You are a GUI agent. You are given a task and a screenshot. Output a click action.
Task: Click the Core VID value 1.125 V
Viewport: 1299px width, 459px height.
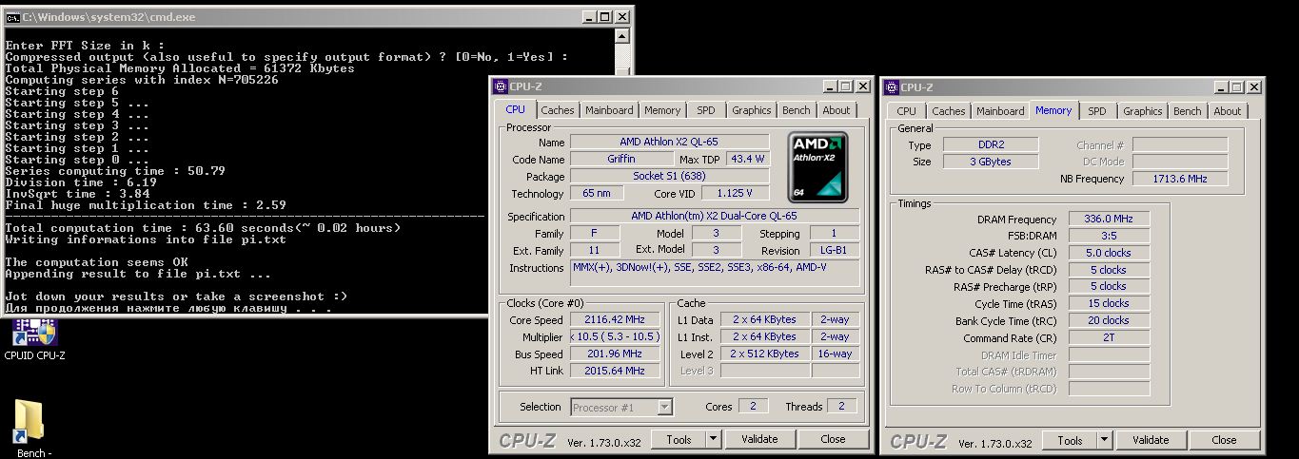pyautogui.click(x=736, y=193)
